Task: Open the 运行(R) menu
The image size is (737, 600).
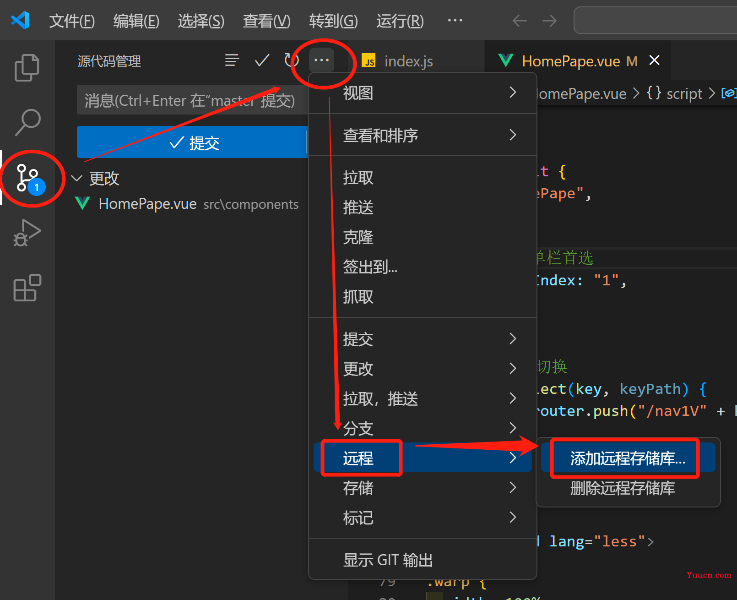Action: click(x=400, y=21)
